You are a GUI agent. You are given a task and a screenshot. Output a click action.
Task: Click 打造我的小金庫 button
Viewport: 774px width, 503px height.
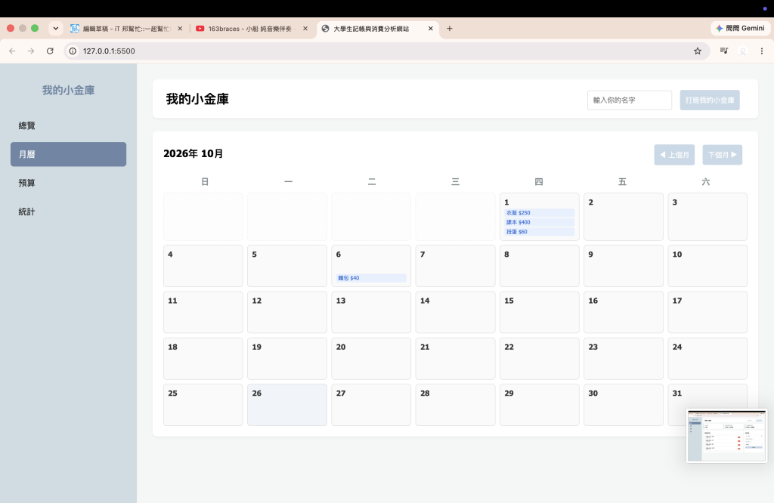pyautogui.click(x=709, y=100)
